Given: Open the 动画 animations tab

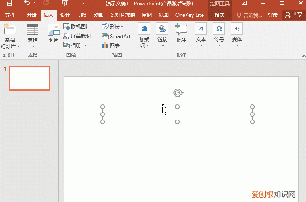Looking at the screenshot, I should (x=98, y=15).
